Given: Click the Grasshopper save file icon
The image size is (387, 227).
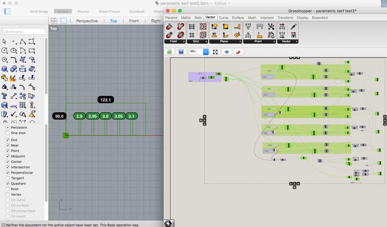Looking at the screenshot, I should [181, 52].
